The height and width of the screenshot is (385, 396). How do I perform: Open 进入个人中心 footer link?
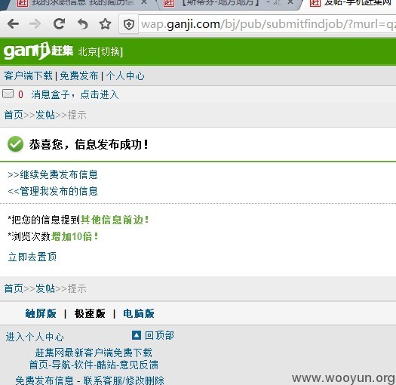pyautogui.click(x=35, y=337)
